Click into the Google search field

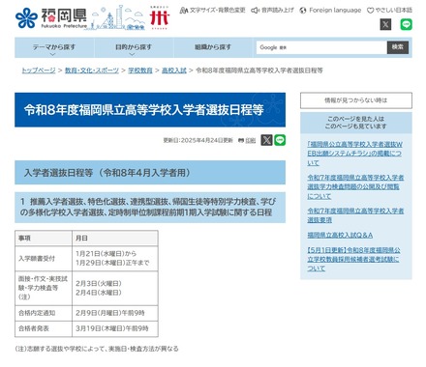click(321, 47)
